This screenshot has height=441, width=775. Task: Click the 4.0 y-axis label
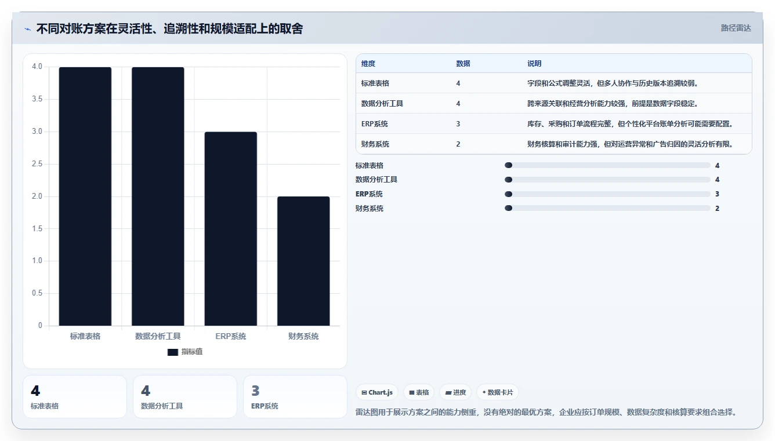(x=37, y=67)
